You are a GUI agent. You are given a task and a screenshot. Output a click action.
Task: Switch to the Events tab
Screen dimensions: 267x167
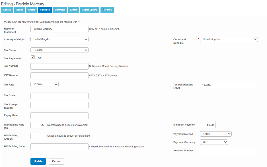tap(73, 10)
